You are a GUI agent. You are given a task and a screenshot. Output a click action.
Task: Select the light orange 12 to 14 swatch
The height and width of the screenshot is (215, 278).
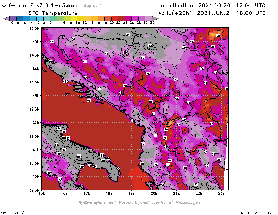[x=88, y=18]
